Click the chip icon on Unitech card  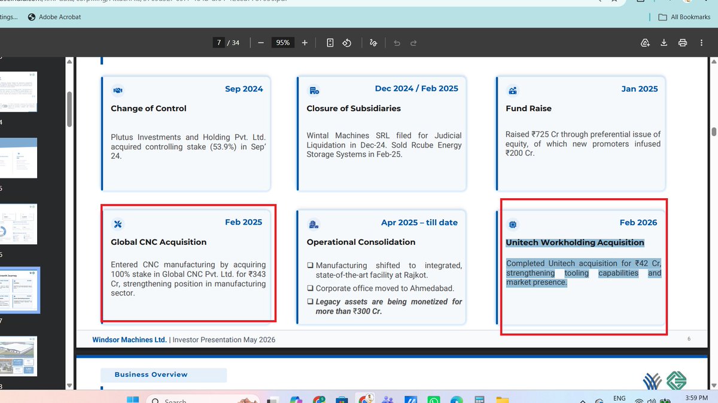point(512,224)
